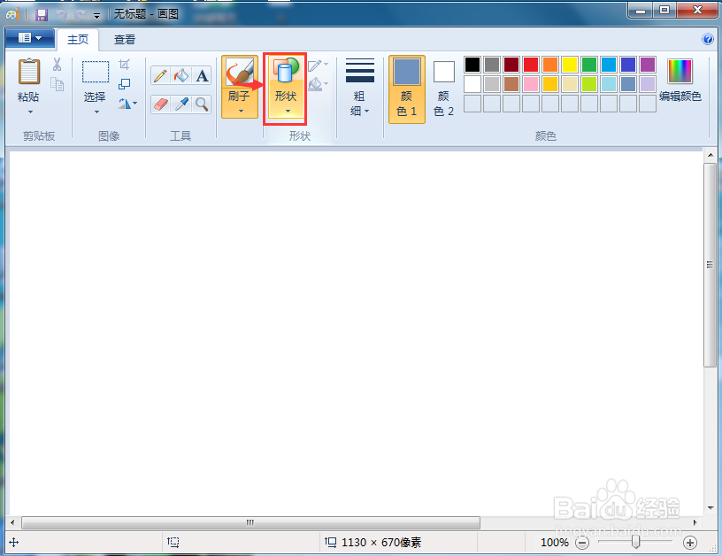The image size is (722, 556).
Task: Click the Undo arrow in quick access
Action: pos(61,15)
